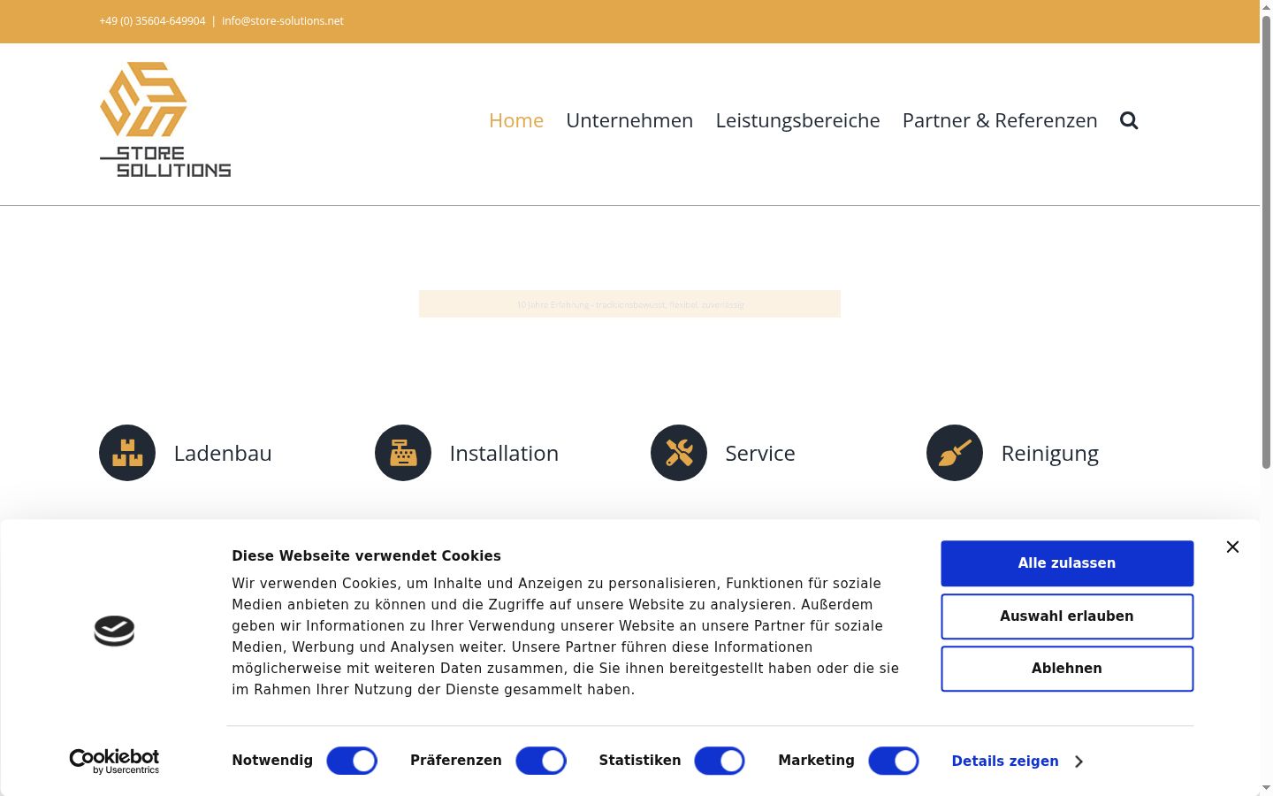The image size is (1273, 796).
Task: Click the Store Solutions logo
Action: pos(165,119)
